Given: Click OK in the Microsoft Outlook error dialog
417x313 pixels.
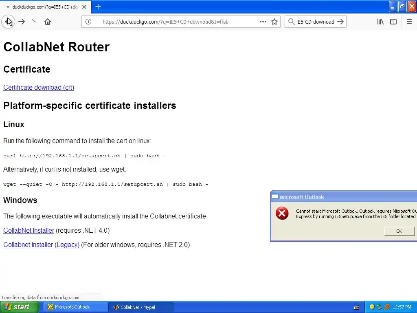Looking at the screenshot, I should 399,231.
